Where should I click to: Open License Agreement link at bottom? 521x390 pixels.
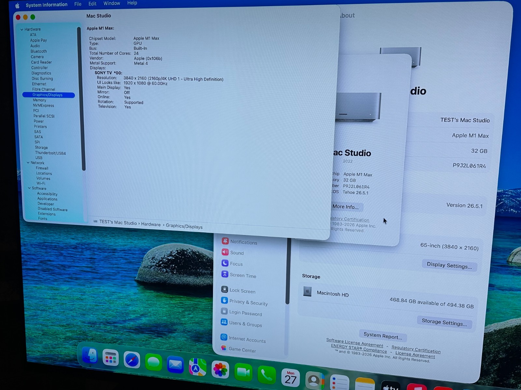[415, 355]
